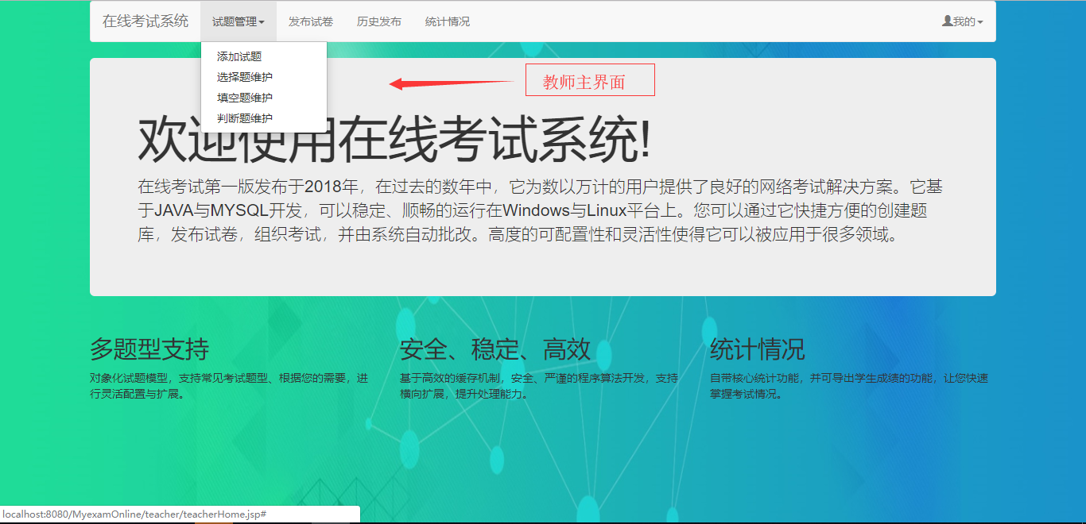Click the user avatar icon beside 我的
The image size is (1086, 524).
pyautogui.click(x=947, y=21)
